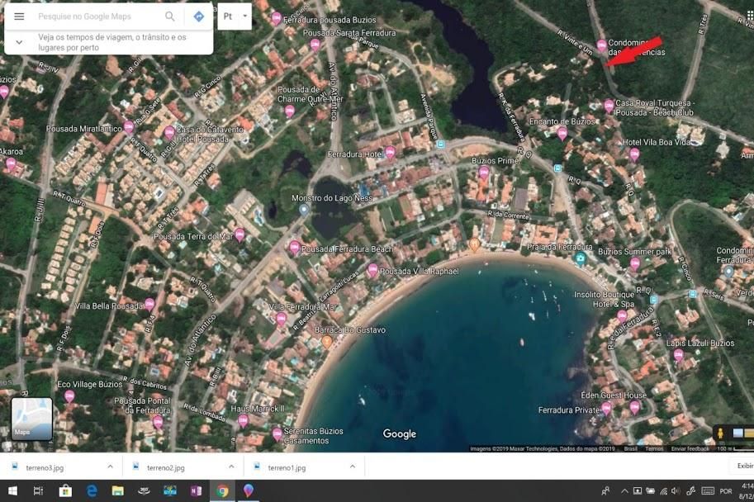754x502 pixels.
Task: Select the Lapis Lazuli Buzios pin
Action: coord(679,355)
